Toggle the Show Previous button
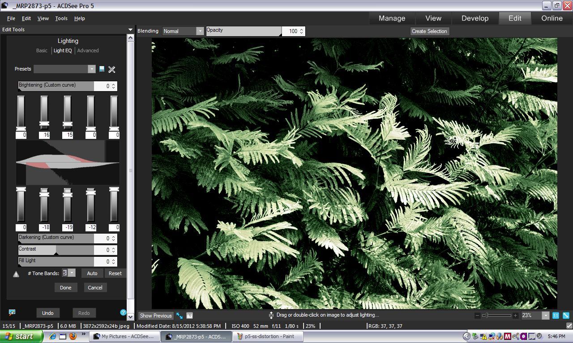573x343 pixels. tap(155, 315)
